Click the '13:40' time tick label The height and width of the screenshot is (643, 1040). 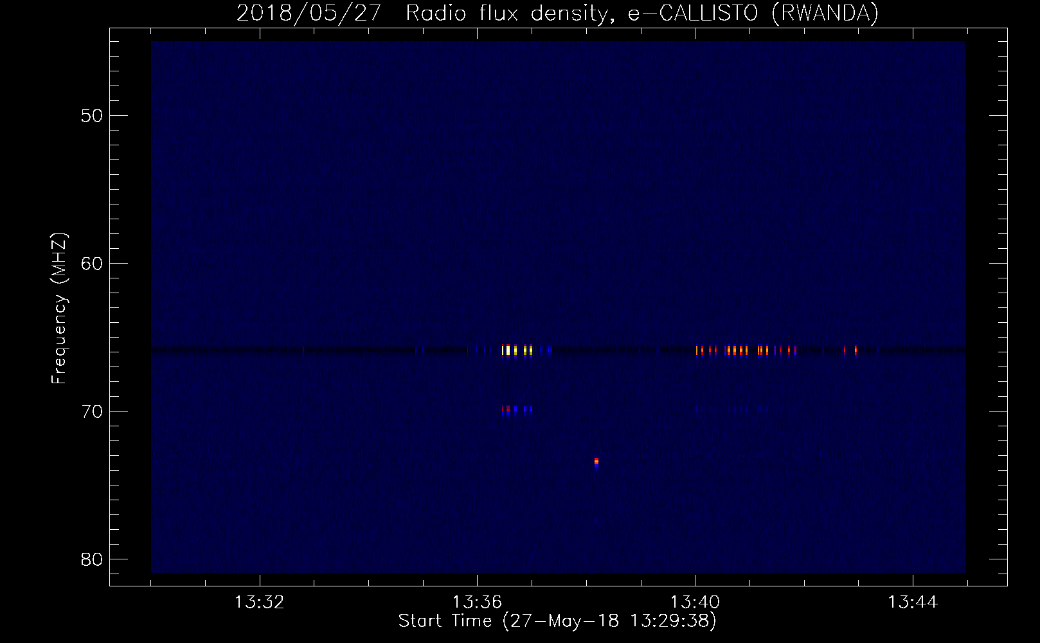point(695,602)
